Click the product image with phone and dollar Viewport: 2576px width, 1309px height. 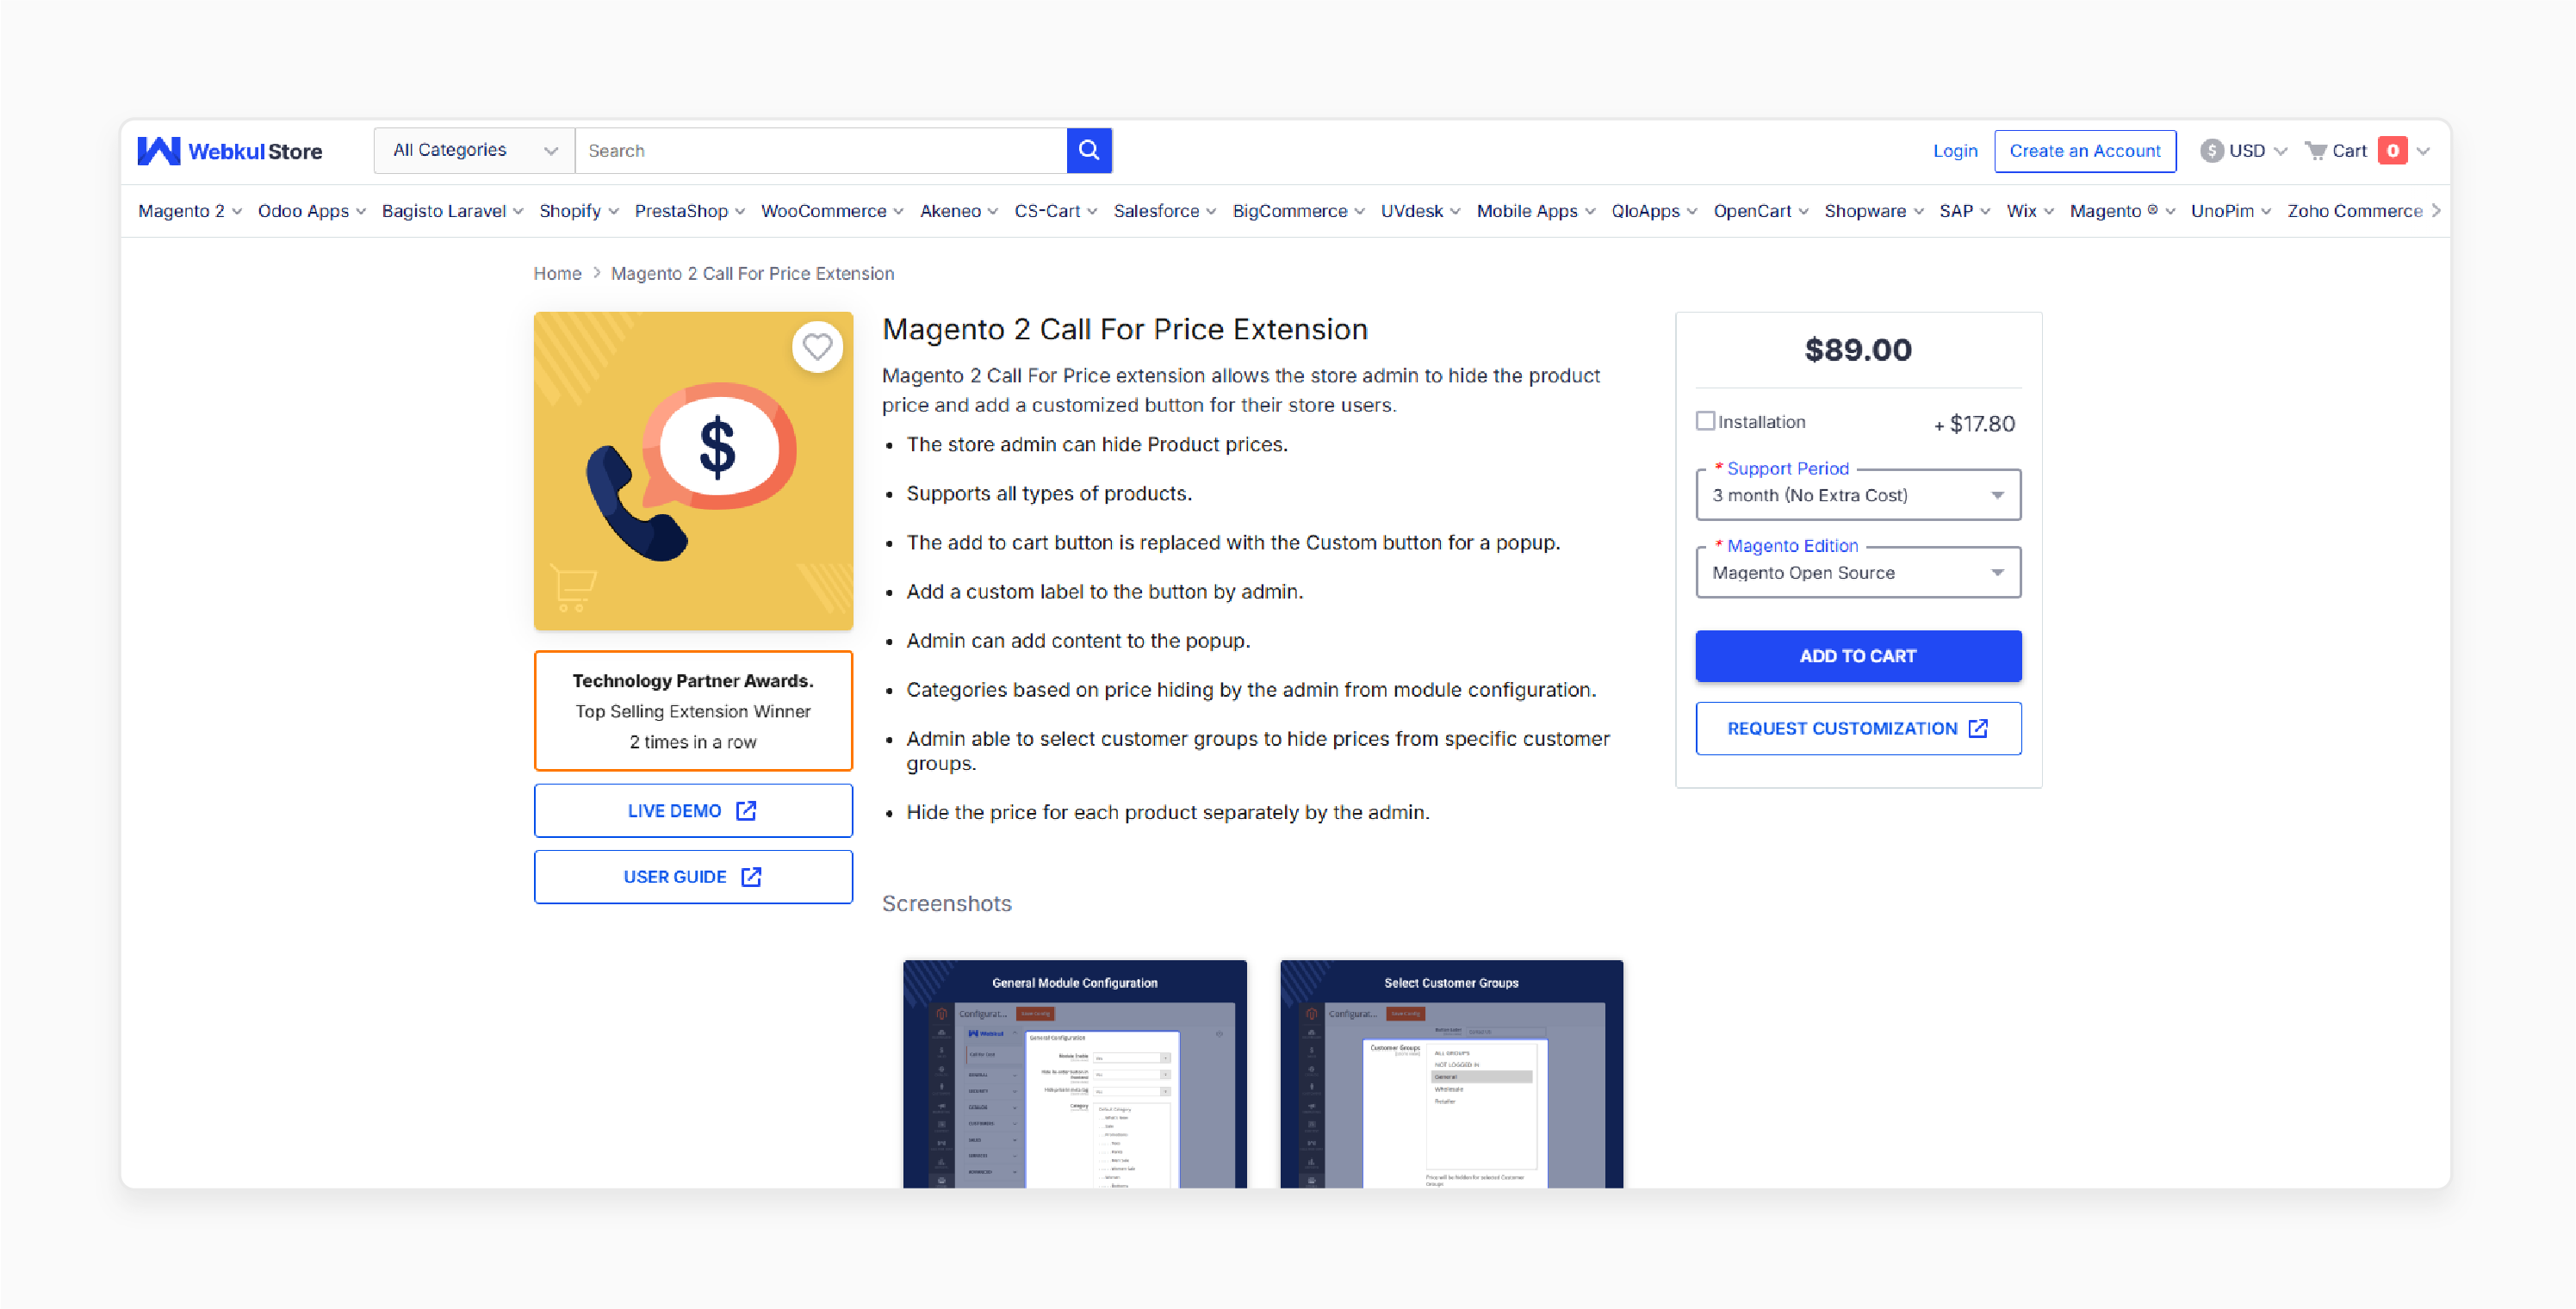click(x=693, y=471)
